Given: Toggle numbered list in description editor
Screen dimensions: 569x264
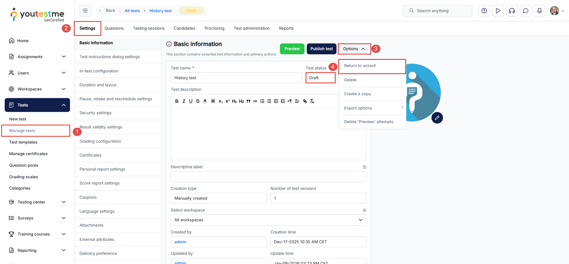Looking at the screenshot, I should 262,101.
